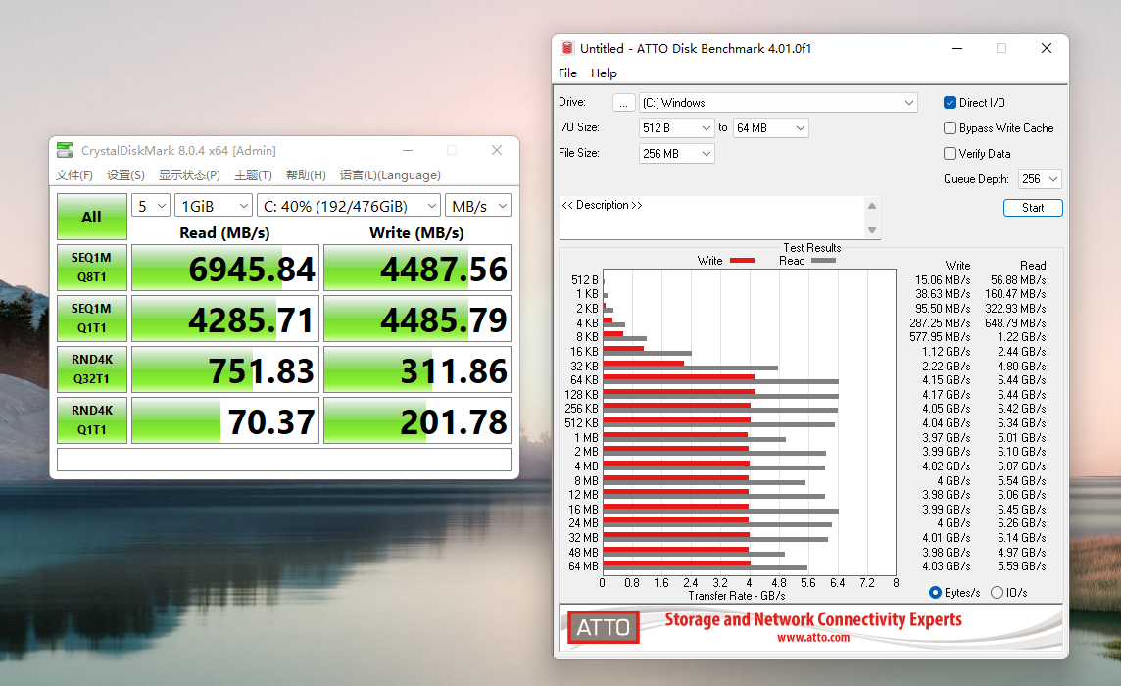
Task: Open the (C:) Windows drive dropdown in ATTO
Action: pyautogui.click(x=779, y=103)
